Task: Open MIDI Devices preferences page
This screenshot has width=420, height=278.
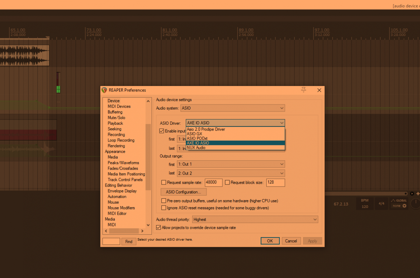Action: (x=119, y=107)
